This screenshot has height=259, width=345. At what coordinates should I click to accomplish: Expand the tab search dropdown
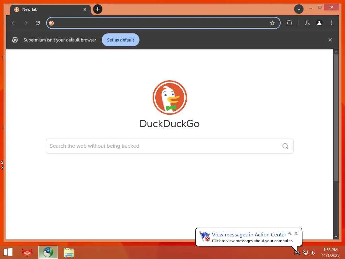click(x=299, y=9)
